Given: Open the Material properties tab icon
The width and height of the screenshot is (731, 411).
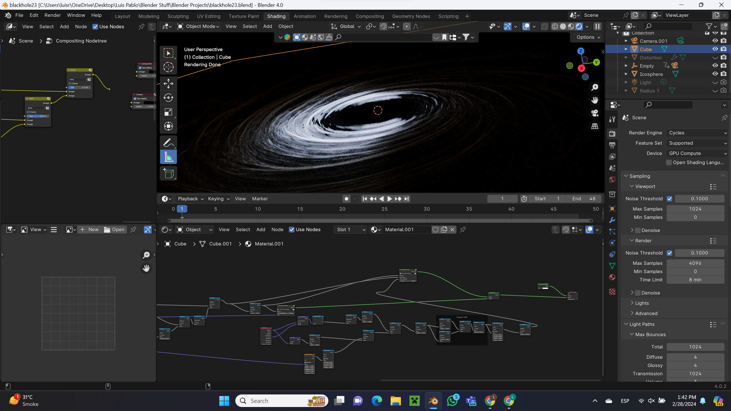Looking at the screenshot, I should [612, 277].
